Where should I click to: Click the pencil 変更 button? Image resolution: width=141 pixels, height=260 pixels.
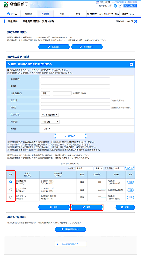(87, 207)
